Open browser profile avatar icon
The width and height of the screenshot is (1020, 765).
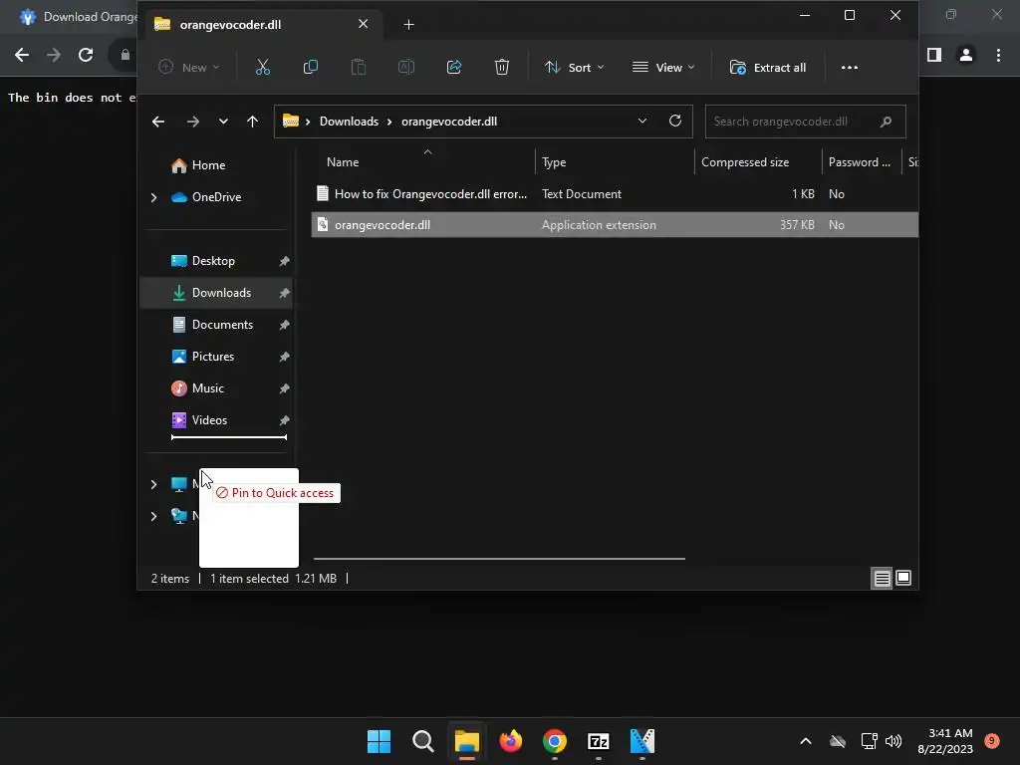pos(966,56)
